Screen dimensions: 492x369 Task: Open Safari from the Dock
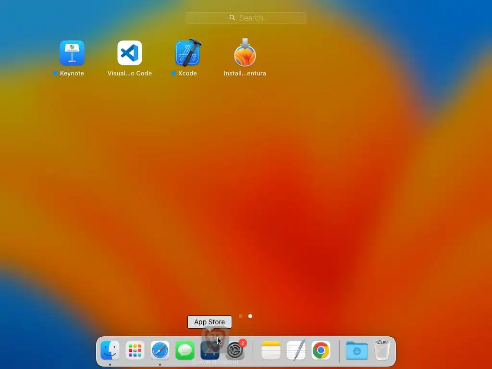coord(160,350)
